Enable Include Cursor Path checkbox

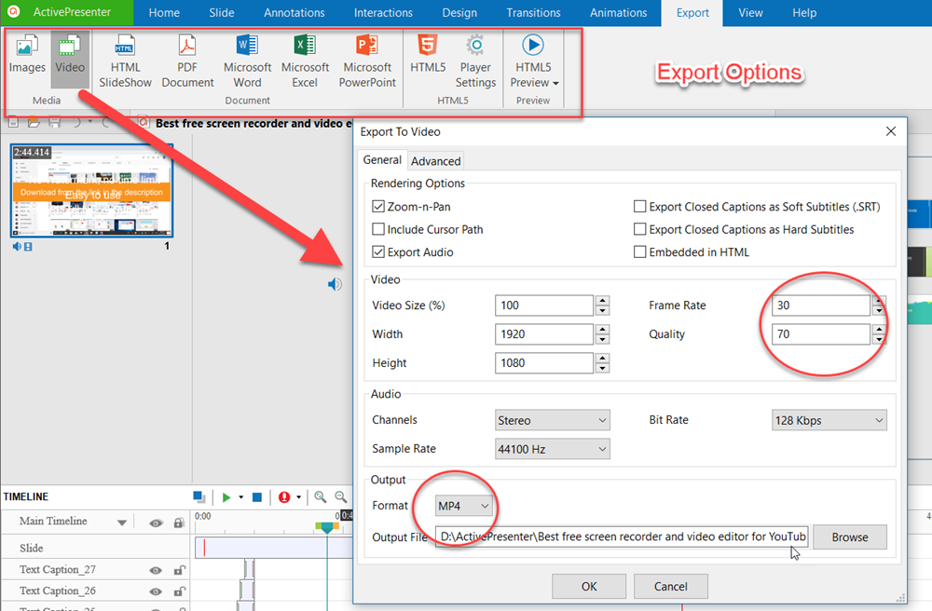[x=378, y=229]
